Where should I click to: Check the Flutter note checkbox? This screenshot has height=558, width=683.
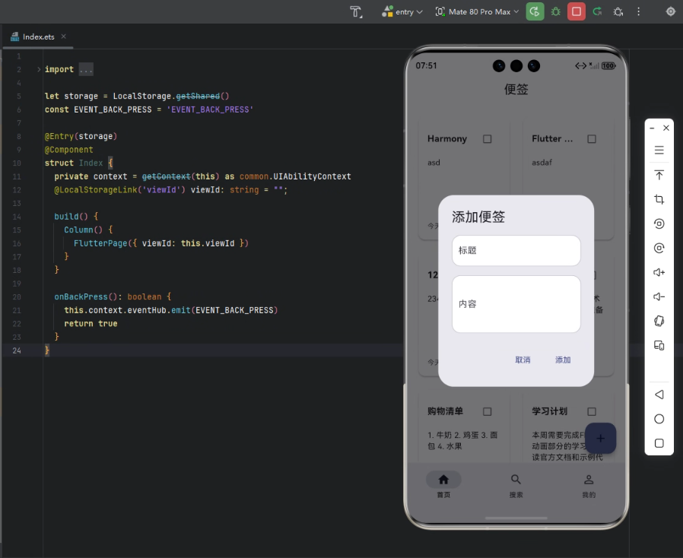click(592, 139)
